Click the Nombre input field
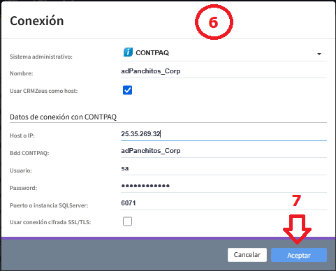 [x=224, y=71]
